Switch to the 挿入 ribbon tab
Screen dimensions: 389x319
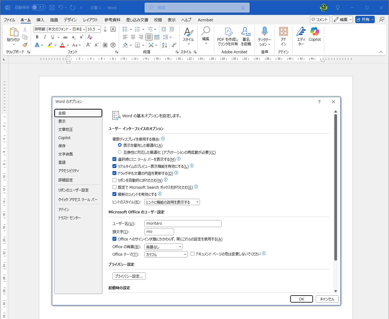(x=40, y=20)
